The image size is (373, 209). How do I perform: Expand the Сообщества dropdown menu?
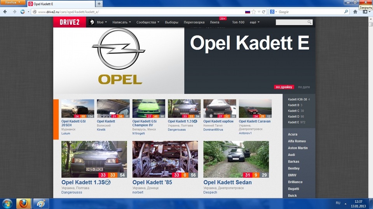coord(148,22)
